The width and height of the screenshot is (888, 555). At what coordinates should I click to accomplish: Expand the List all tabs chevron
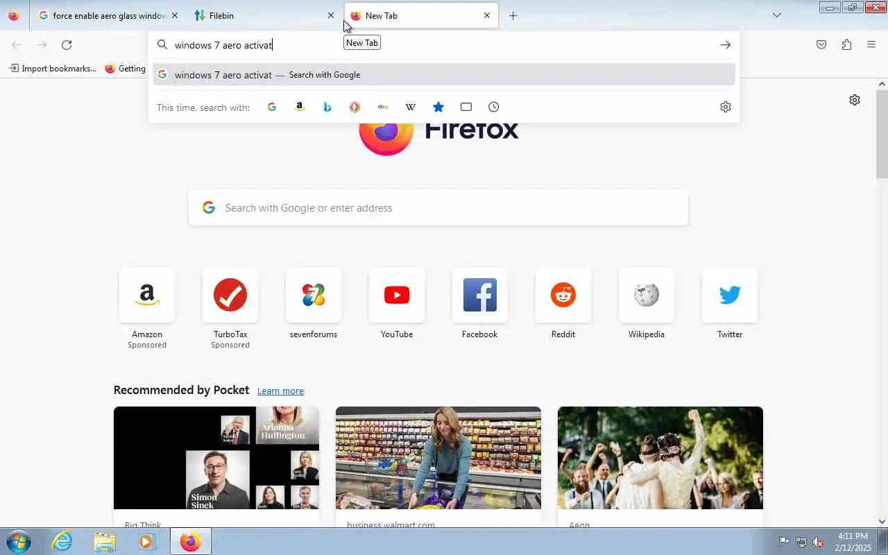(777, 15)
